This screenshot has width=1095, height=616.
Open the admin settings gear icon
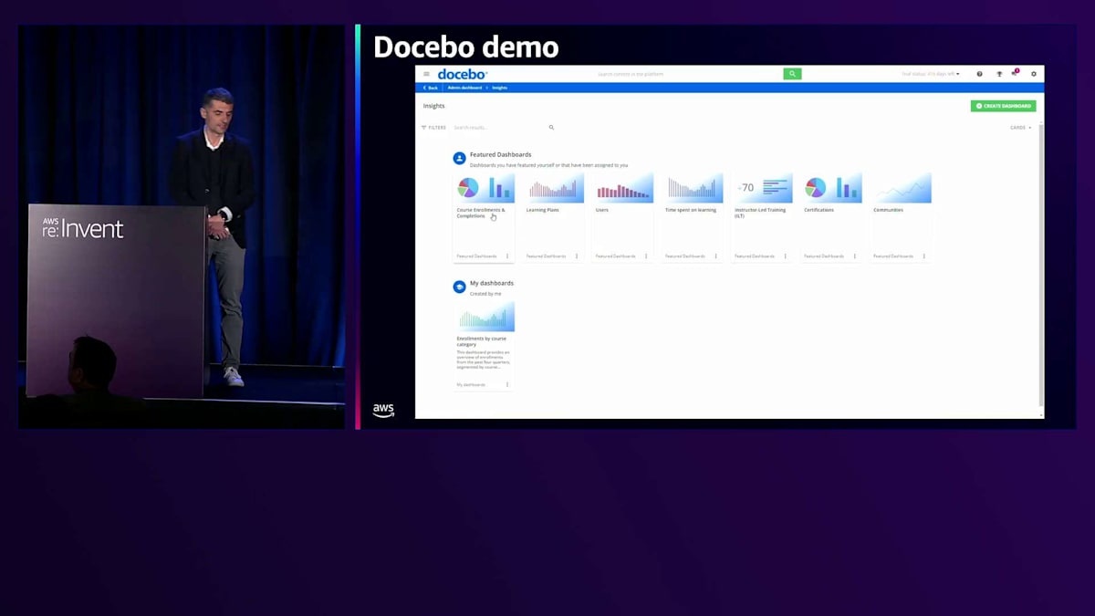1034,74
